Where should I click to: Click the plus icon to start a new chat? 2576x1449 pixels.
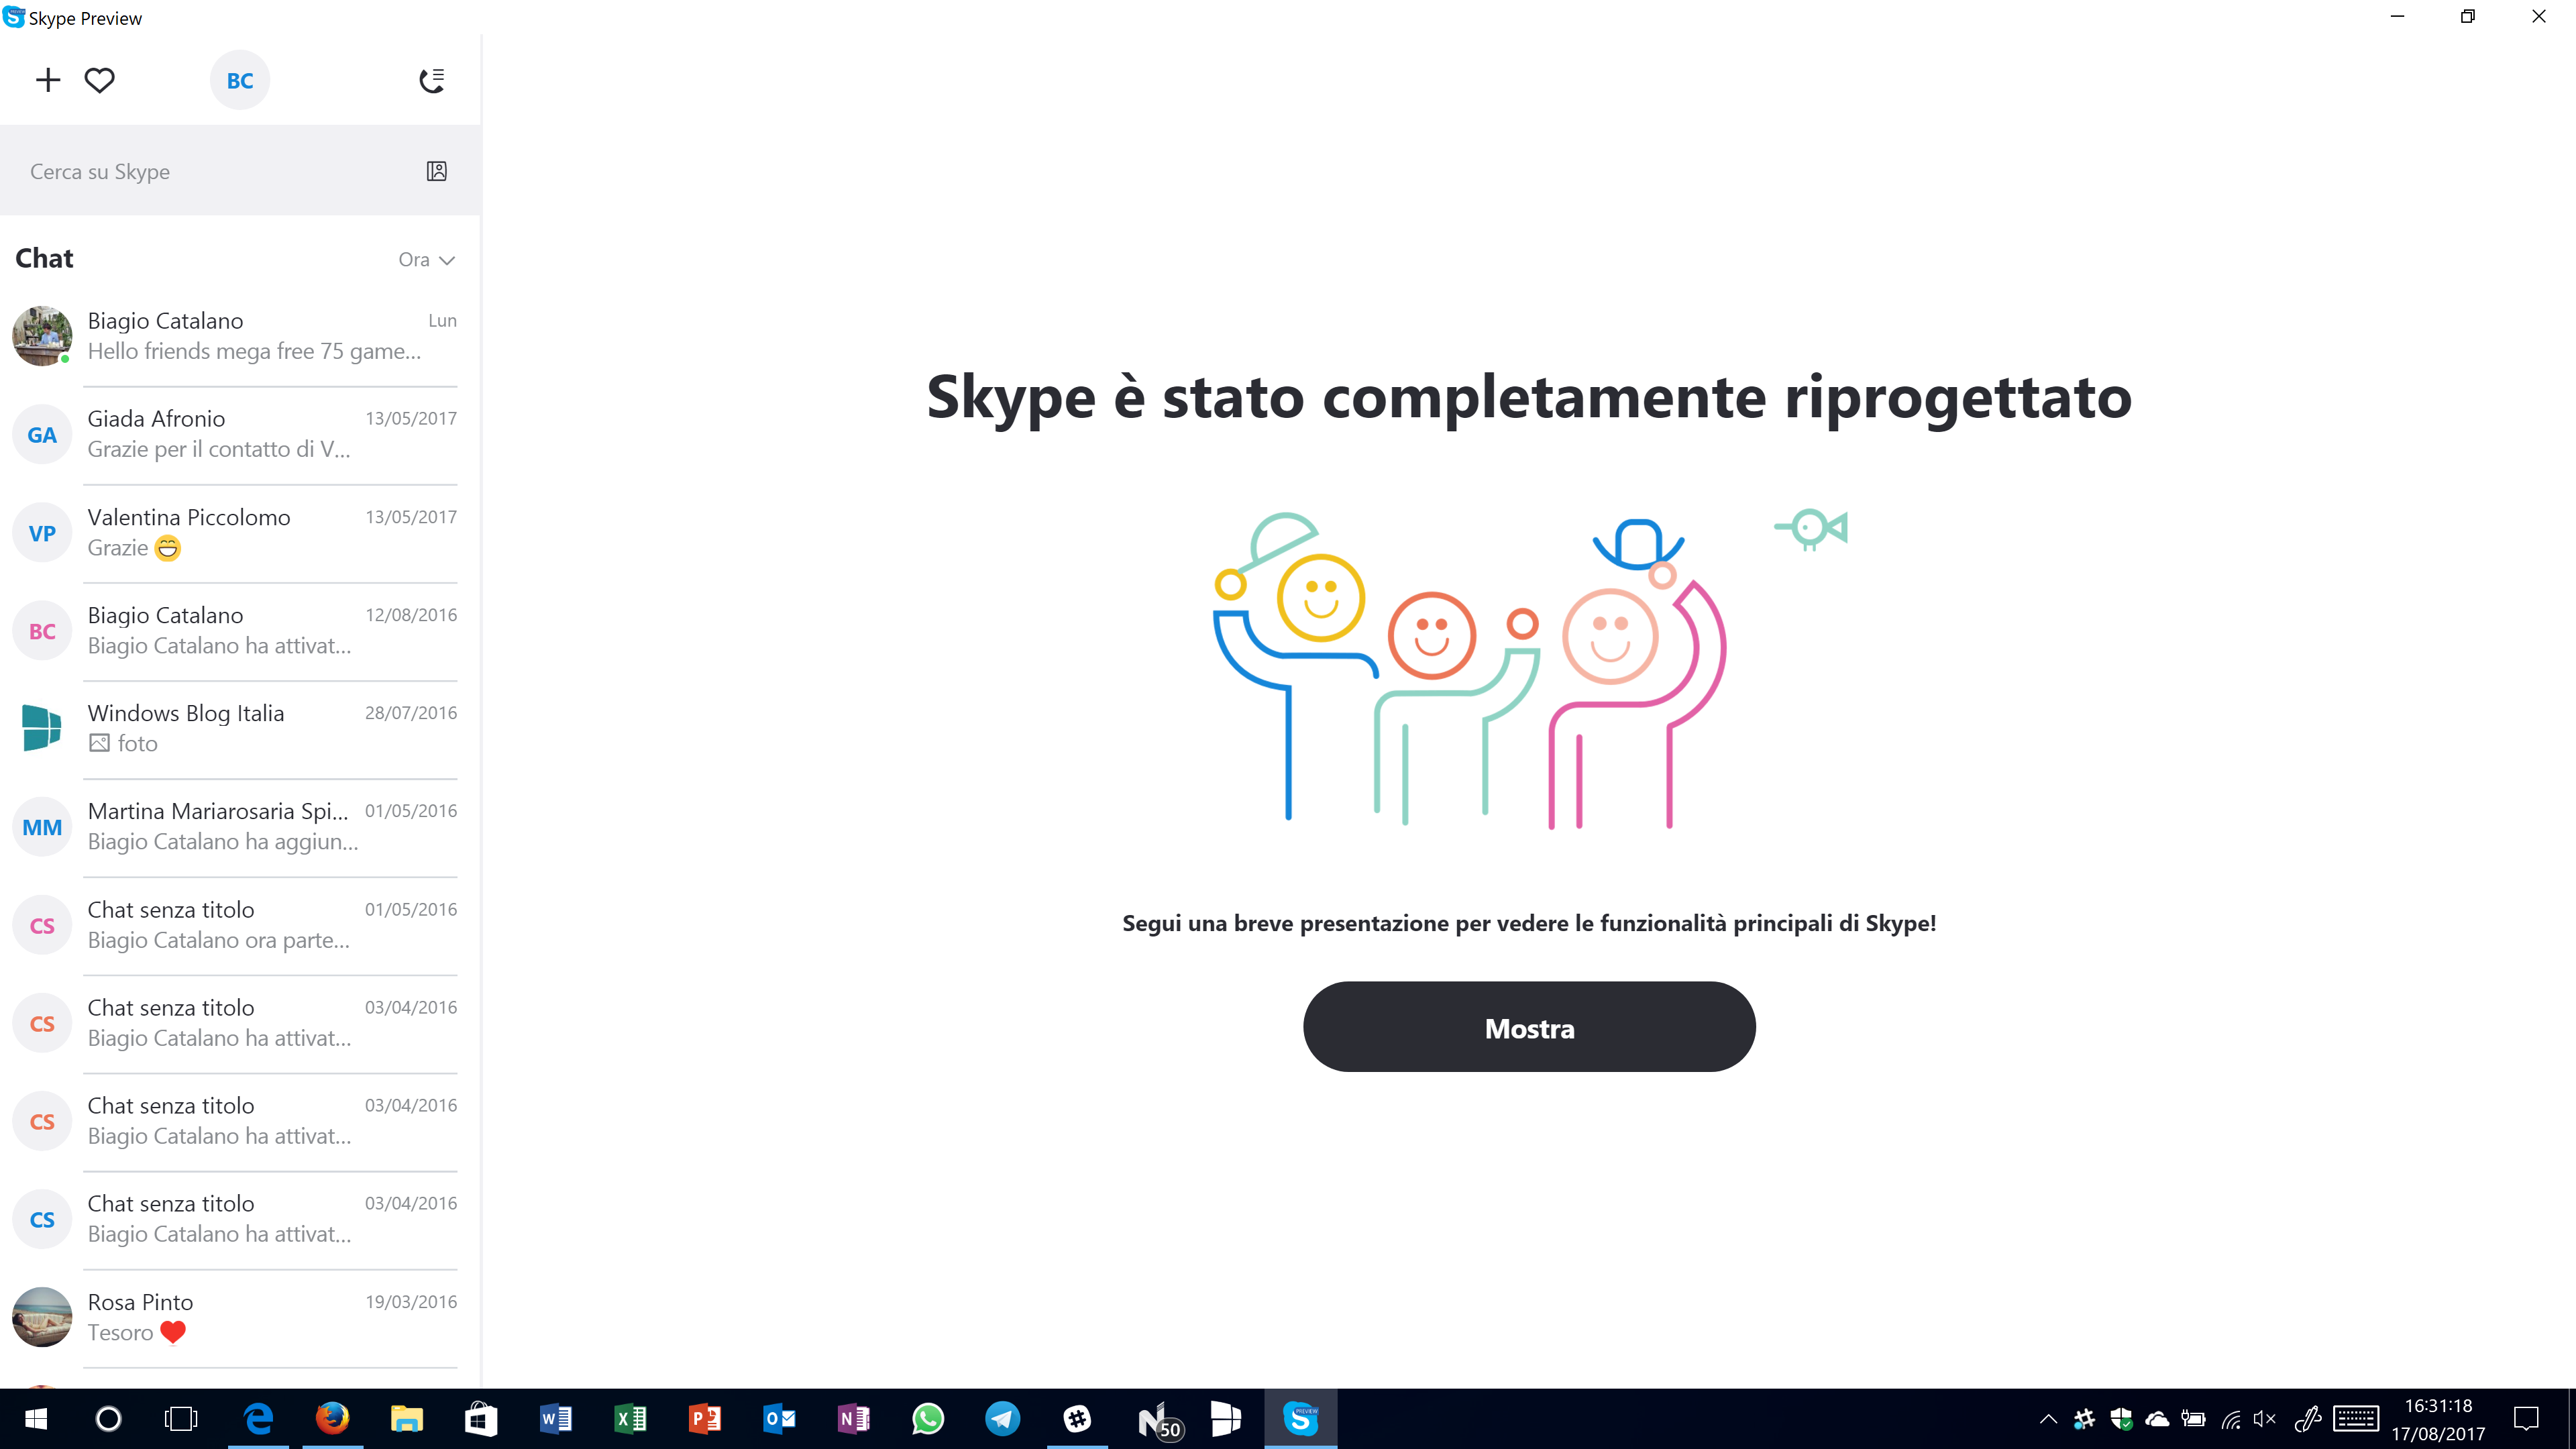coord(47,80)
